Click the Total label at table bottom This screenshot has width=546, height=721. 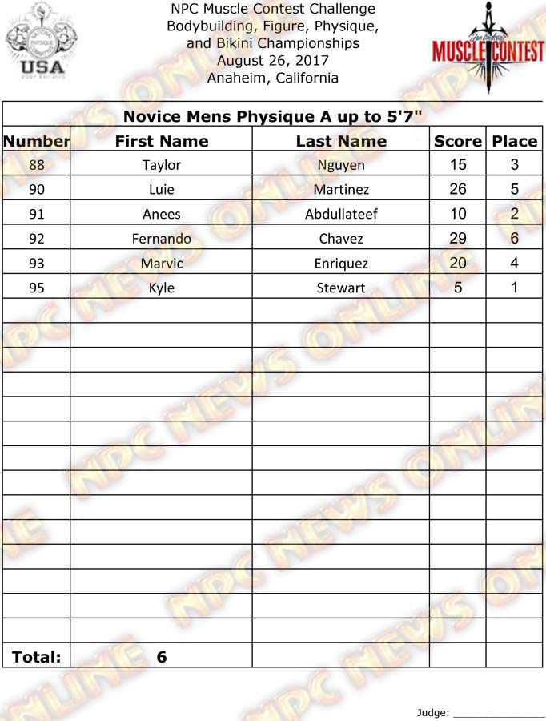tap(37, 657)
